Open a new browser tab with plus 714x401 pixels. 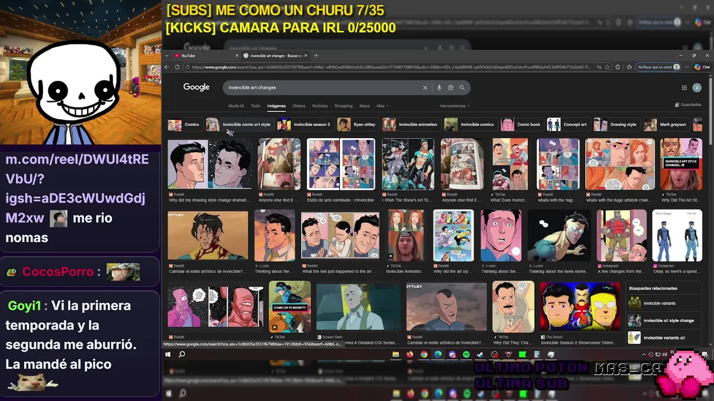coord(316,56)
